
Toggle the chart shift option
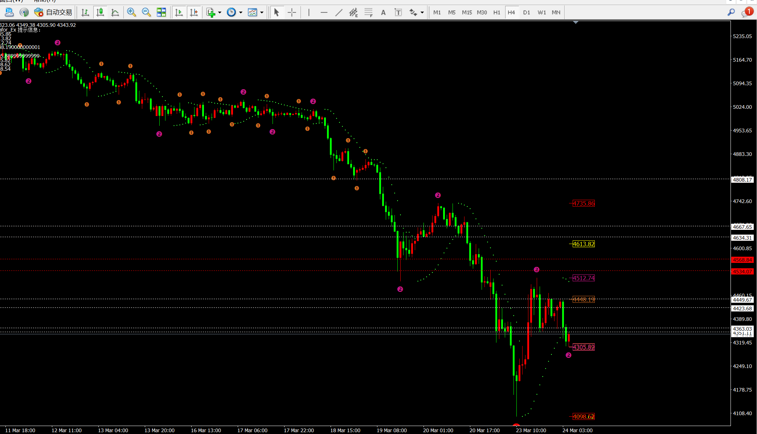[194, 12]
